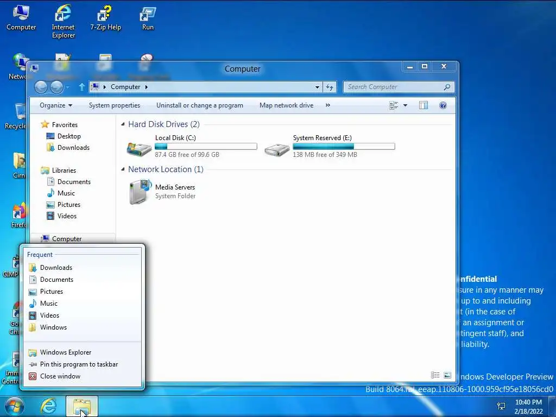Click System properties in the toolbar
The image size is (556, 417).
coord(114,105)
